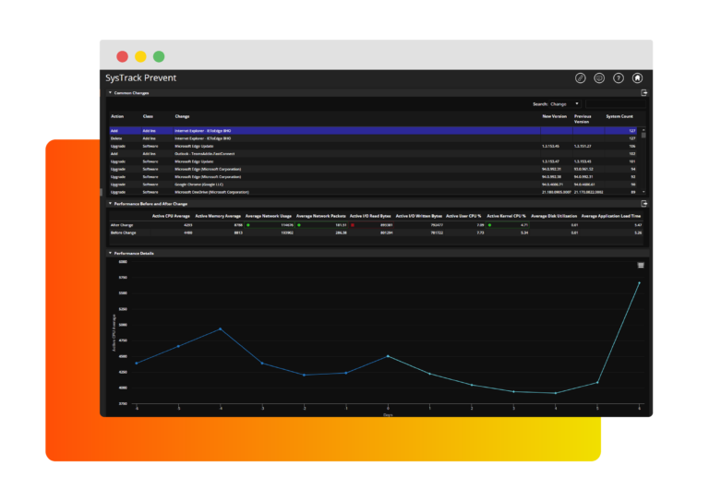The height and width of the screenshot is (501, 709).
Task: Click the last data point on the chart
Action: (639, 283)
